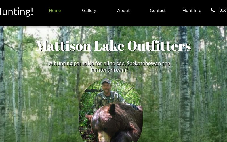Open the Gallery page
This screenshot has height=142, width=227.
pyautogui.click(x=89, y=11)
